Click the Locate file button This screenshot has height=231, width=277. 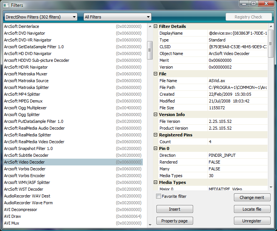(x=252, y=209)
